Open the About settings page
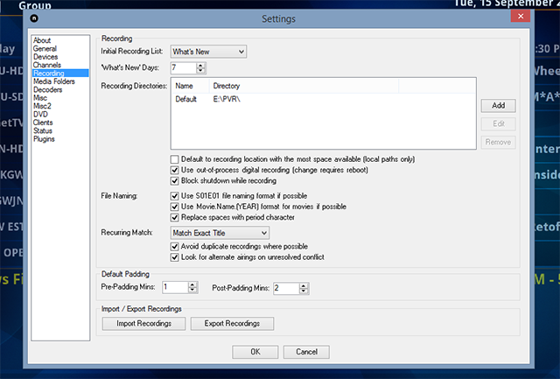560x379 pixels. pos(42,40)
